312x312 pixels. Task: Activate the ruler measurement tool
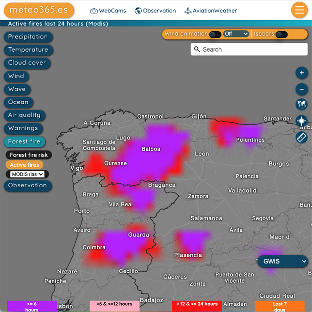pos(302,137)
